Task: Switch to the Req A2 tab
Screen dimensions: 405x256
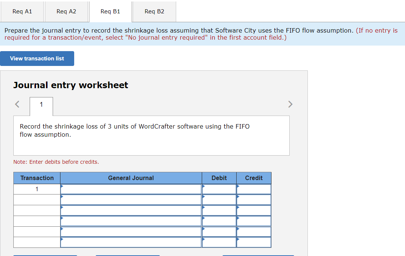Action: point(66,11)
